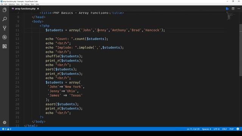Click the 'Hancock' string on line 11
The image size is (242, 136).
click(x=152, y=30)
